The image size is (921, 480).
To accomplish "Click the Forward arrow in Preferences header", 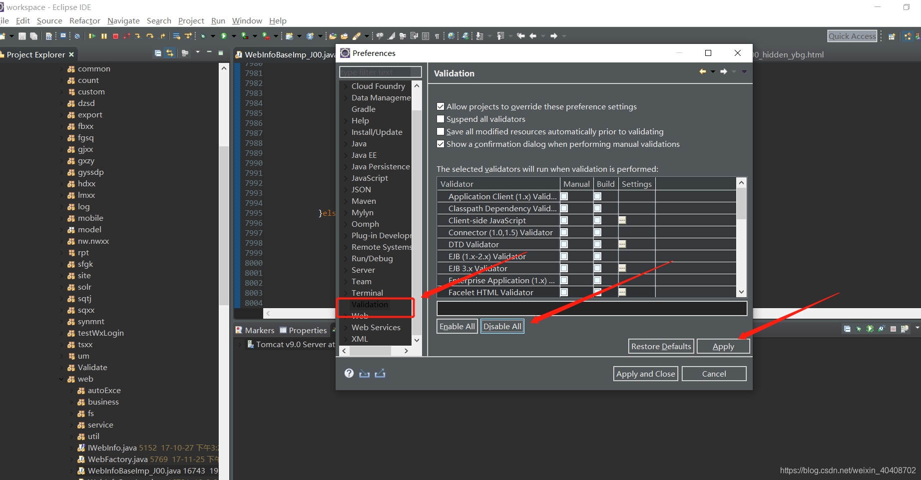I will [724, 71].
